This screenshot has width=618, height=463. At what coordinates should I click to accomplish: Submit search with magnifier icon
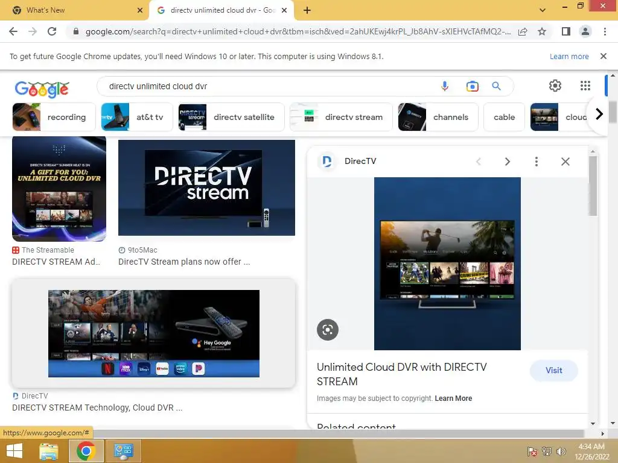click(497, 86)
